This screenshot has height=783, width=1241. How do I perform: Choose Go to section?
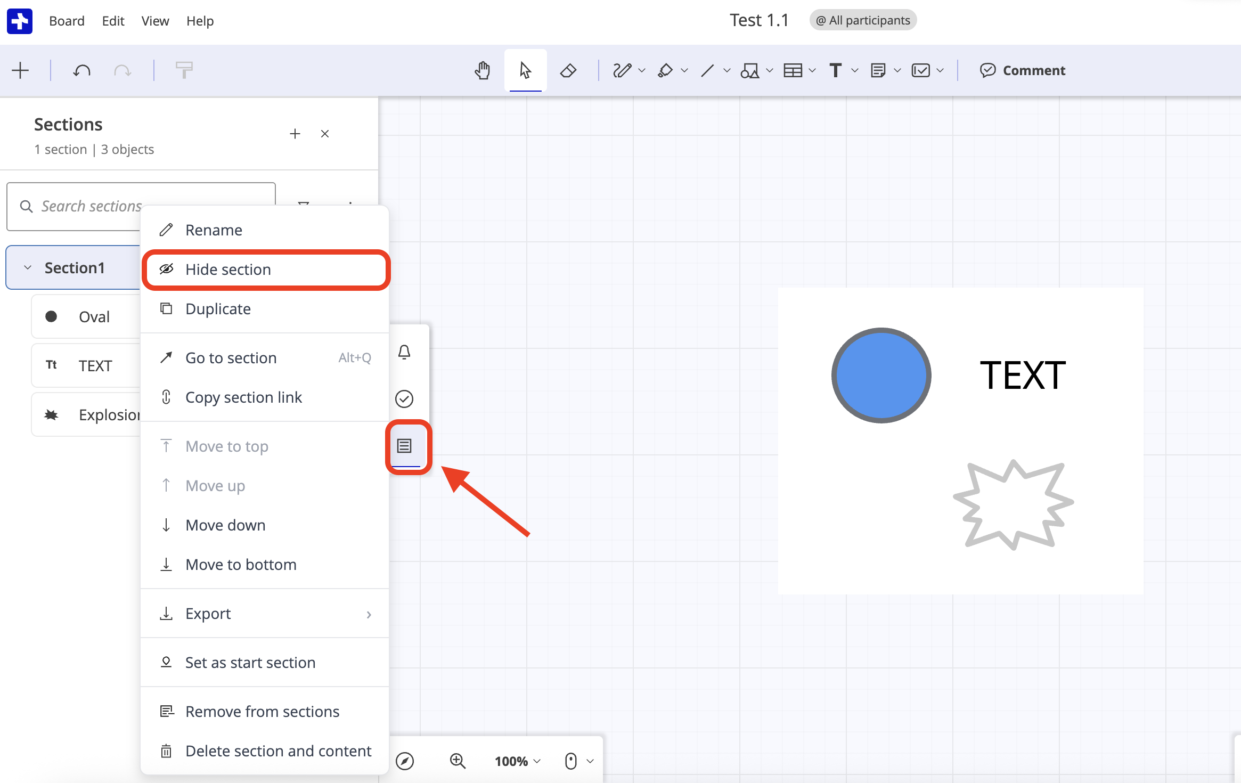tap(265, 358)
